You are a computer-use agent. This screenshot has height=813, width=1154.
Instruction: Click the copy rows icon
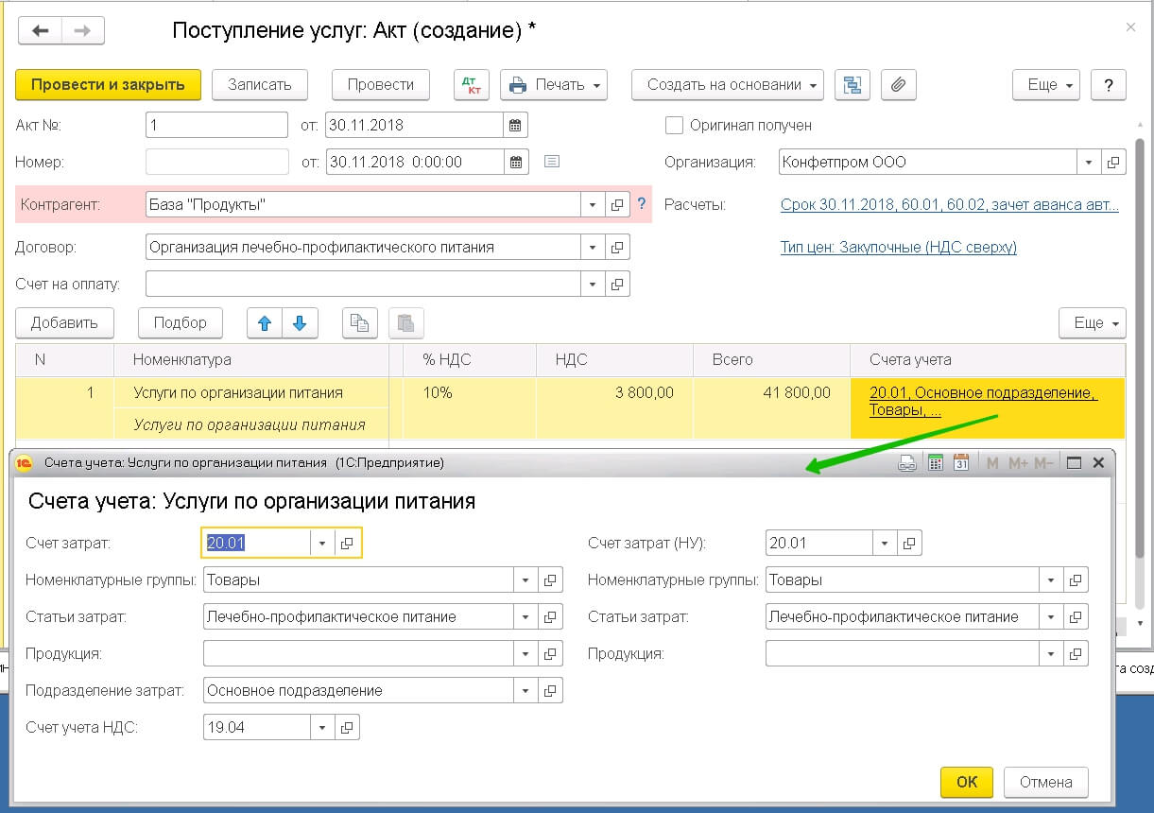[x=359, y=323]
